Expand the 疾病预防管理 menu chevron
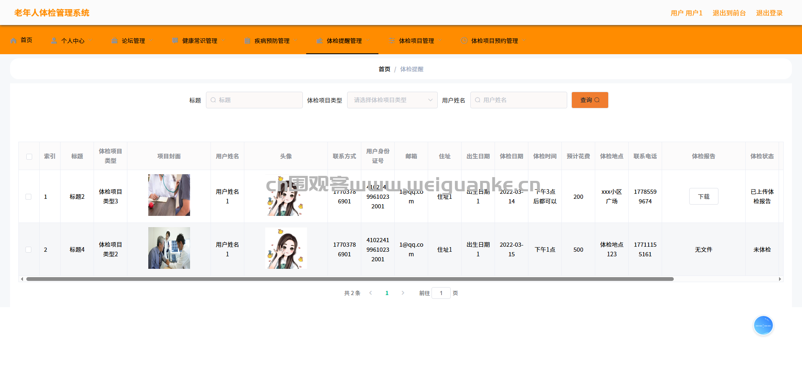802x383 pixels. (296, 40)
